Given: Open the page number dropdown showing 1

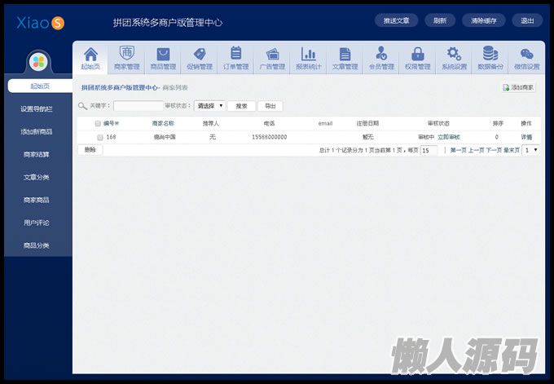Looking at the screenshot, I should (x=531, y=150).
